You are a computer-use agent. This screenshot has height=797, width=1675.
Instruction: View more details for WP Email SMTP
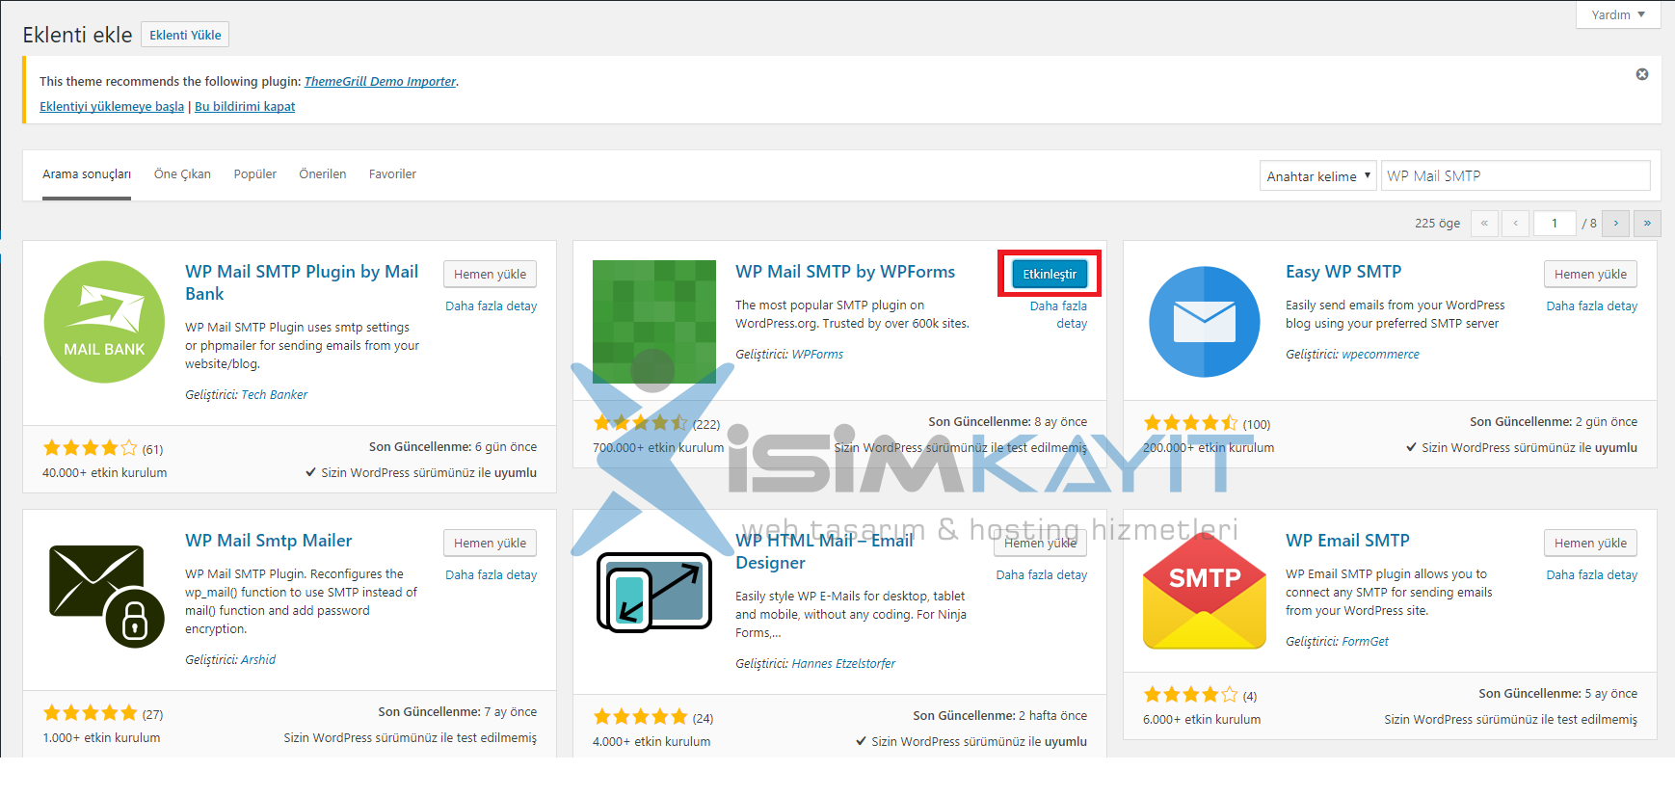click(1591, 574)
